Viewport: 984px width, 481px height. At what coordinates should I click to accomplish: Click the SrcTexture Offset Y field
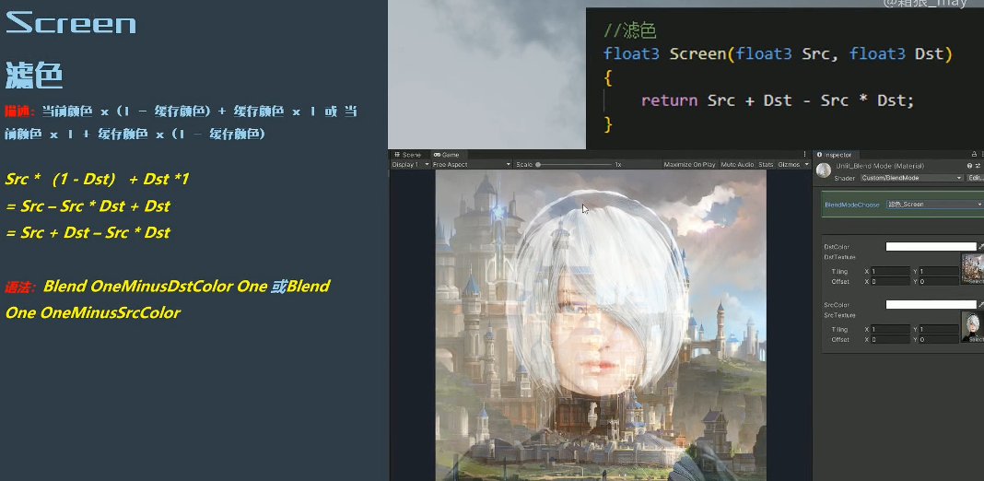click(x=939, y=339)
